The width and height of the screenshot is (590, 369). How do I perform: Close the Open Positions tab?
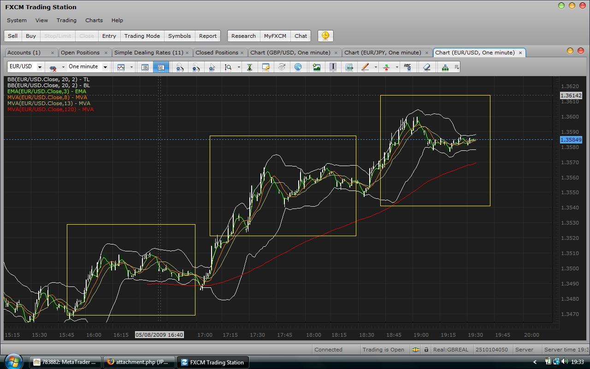pyautogui.click(x=106, y=53)
